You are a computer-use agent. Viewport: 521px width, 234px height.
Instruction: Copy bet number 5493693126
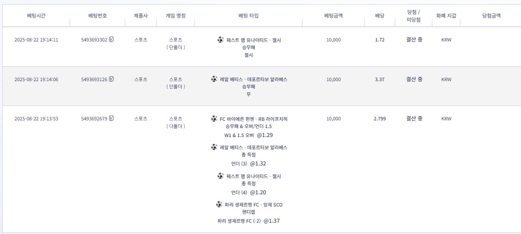(x=112, y=79)
